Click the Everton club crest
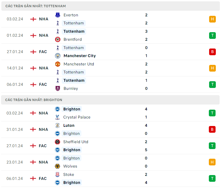 click(58, 15)
